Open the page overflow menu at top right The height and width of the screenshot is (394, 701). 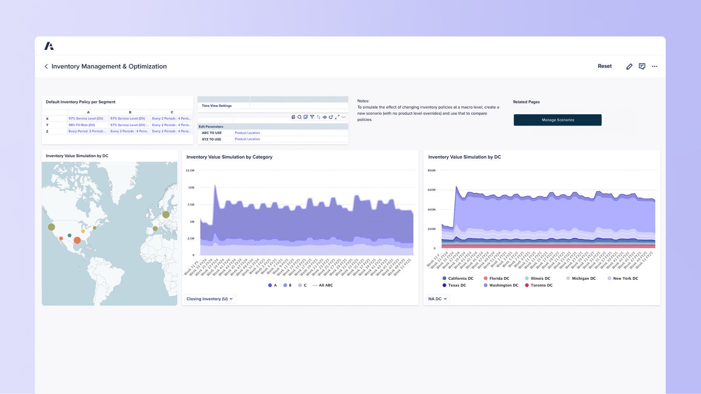pyautogui.click(x=655, y=66)
